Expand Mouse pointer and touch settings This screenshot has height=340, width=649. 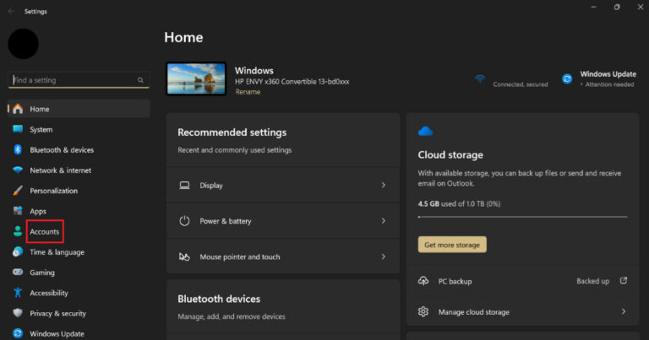click(383, 256)
